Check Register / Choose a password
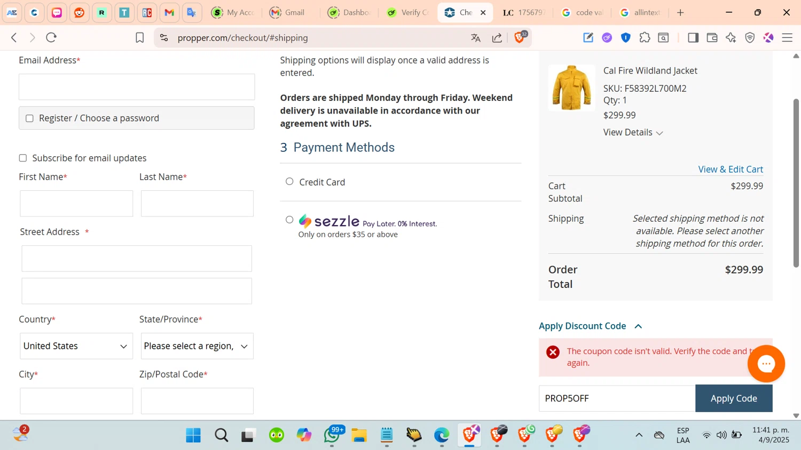Image resolution: width=801 pixels, height=450 pixels. (x=29, y=118)
